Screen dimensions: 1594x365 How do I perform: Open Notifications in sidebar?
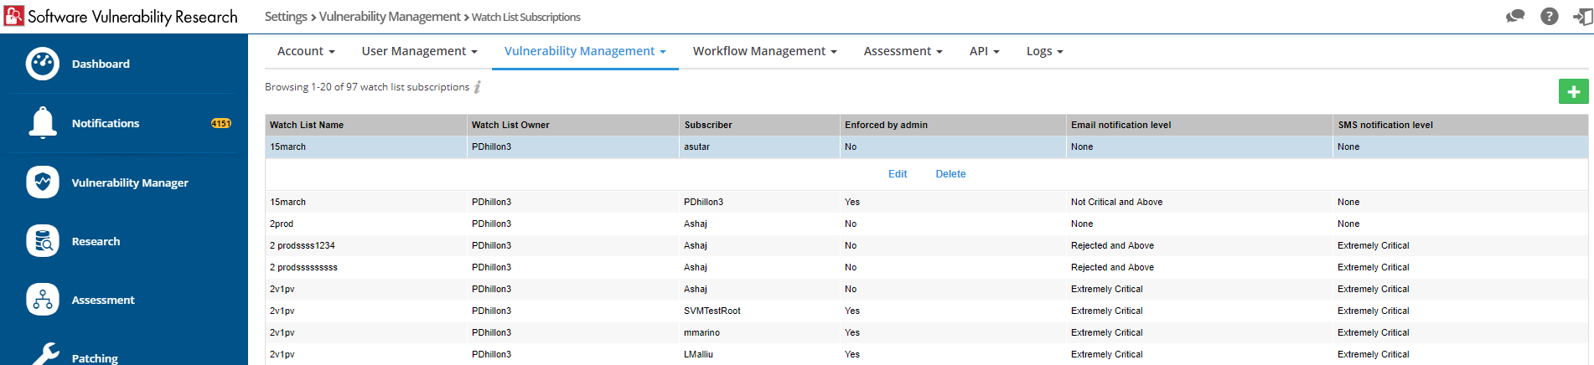106,123
